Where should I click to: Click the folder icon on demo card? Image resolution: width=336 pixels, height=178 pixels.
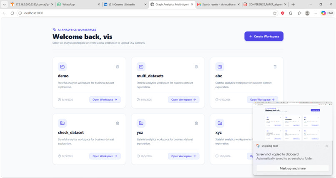(x=62, y=67)
